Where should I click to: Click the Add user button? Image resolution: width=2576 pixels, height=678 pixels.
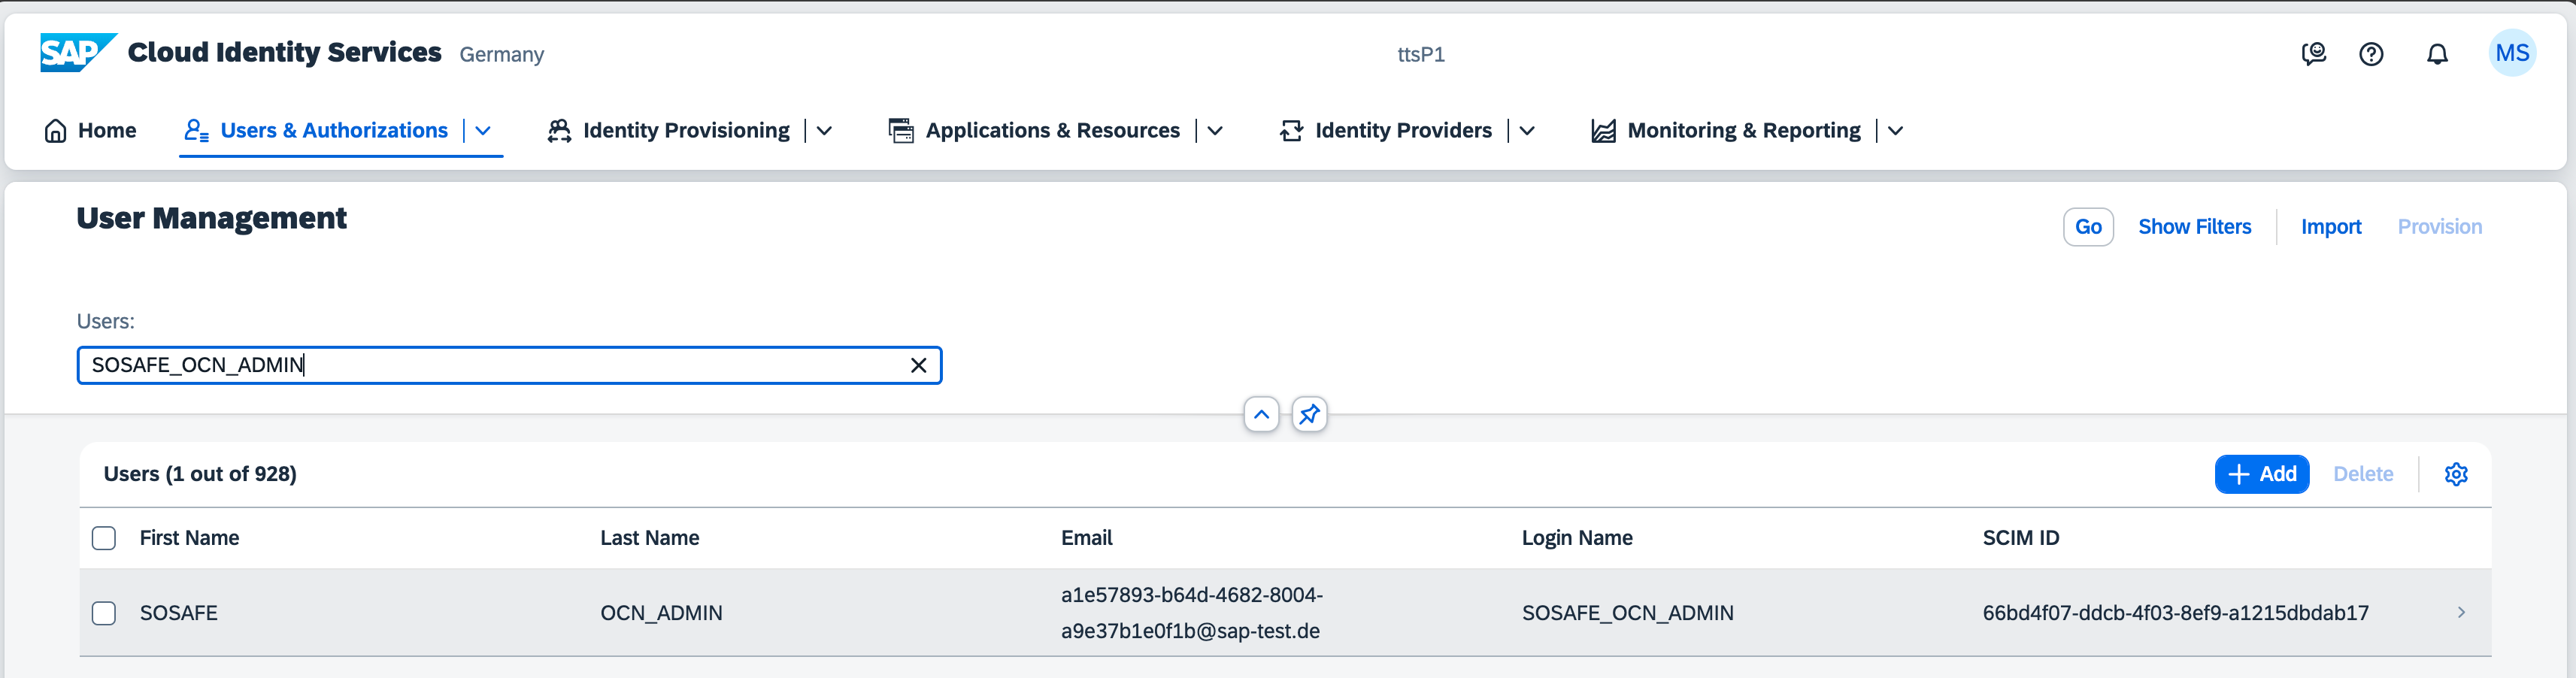[2261, 474]
